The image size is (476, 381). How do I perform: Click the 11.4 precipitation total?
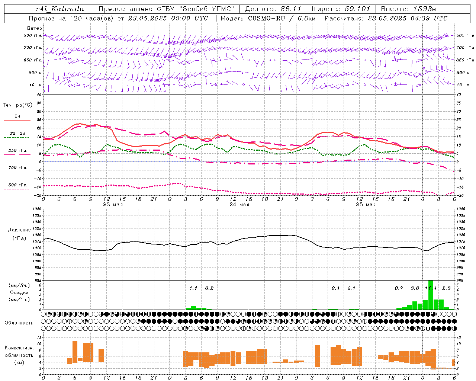[431, 288]
